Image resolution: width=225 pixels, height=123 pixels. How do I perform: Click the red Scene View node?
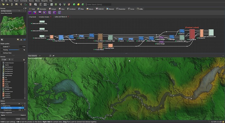click(x=192, y=34)
